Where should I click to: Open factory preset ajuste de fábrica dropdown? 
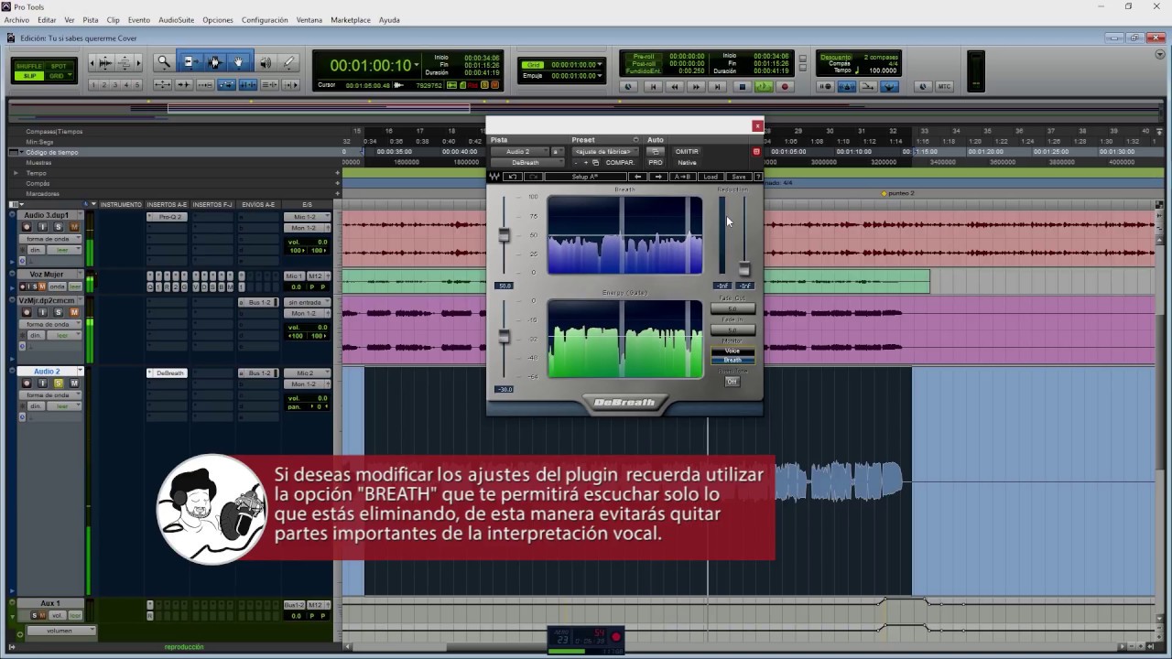(x=604, y=152)
